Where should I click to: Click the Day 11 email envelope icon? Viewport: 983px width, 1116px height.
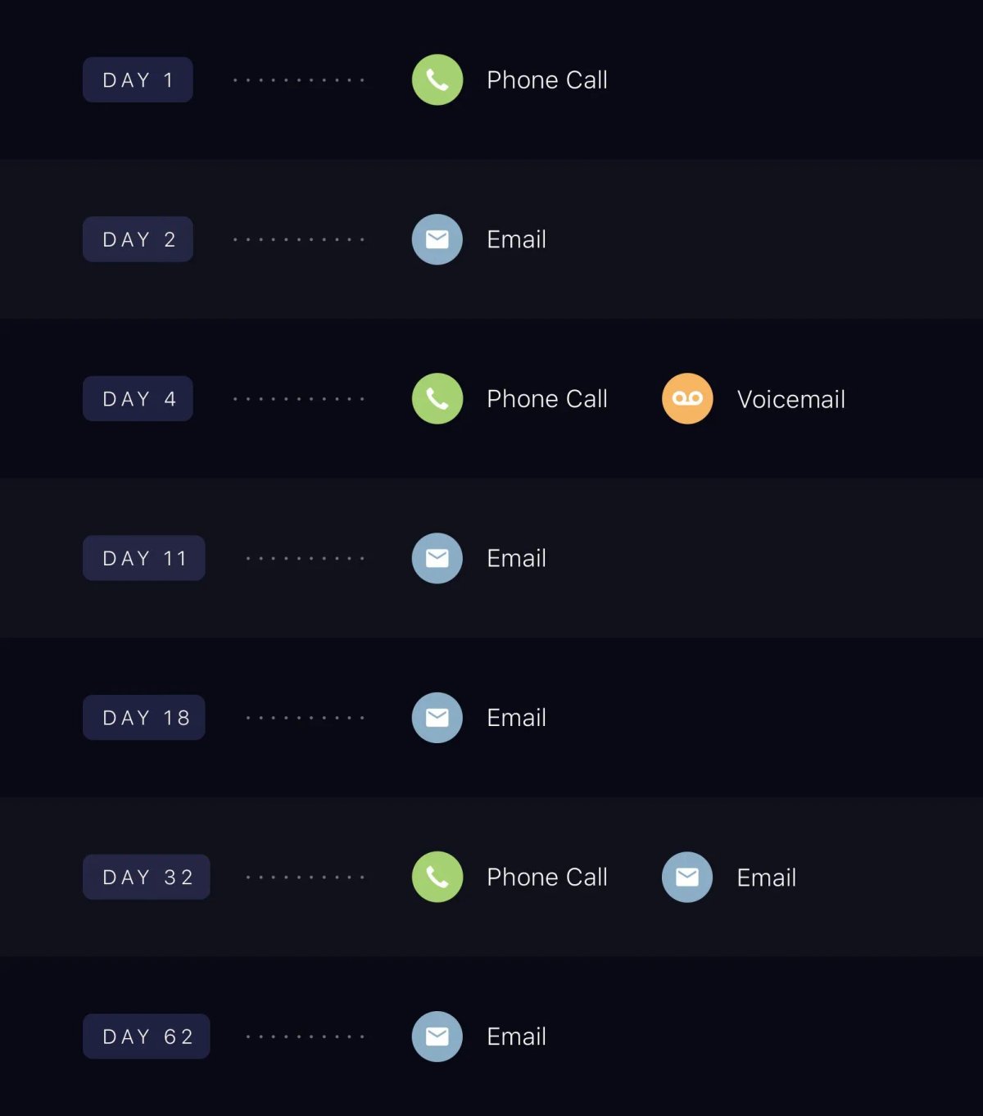tap(437, 558)
